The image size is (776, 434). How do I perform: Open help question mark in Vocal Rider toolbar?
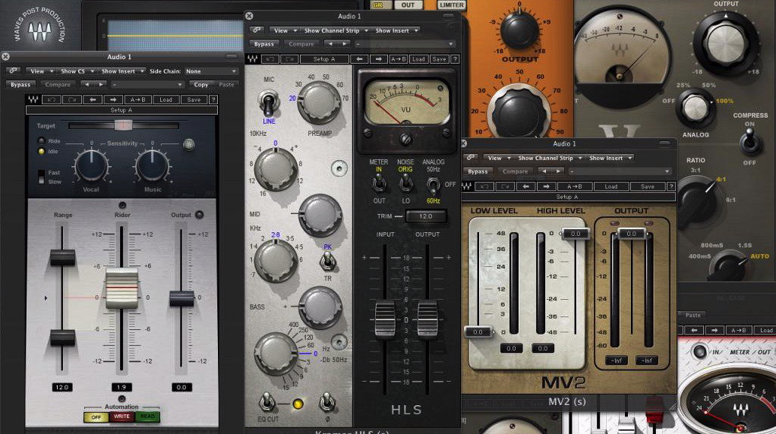213,99
